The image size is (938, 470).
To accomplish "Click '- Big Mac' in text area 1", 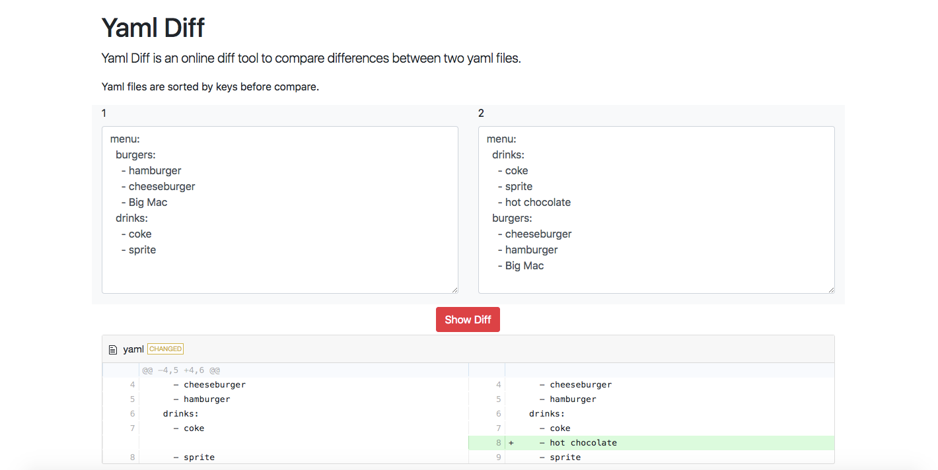I will [x=144, y=202].
